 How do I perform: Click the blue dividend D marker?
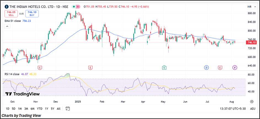click(x=206, y=67)
